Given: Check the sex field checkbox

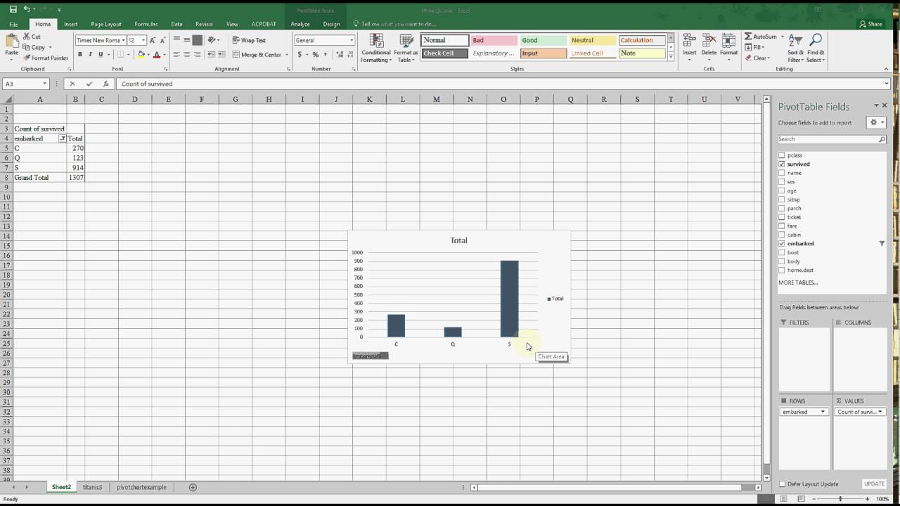Looking at the screenshot, I should pyautogui.click(x=781, y=181).
